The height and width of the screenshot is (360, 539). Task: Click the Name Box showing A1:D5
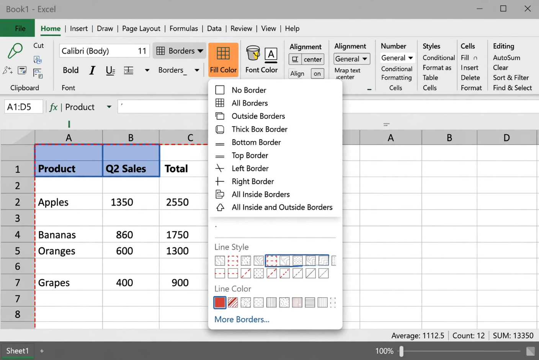(x=23, y=107)
